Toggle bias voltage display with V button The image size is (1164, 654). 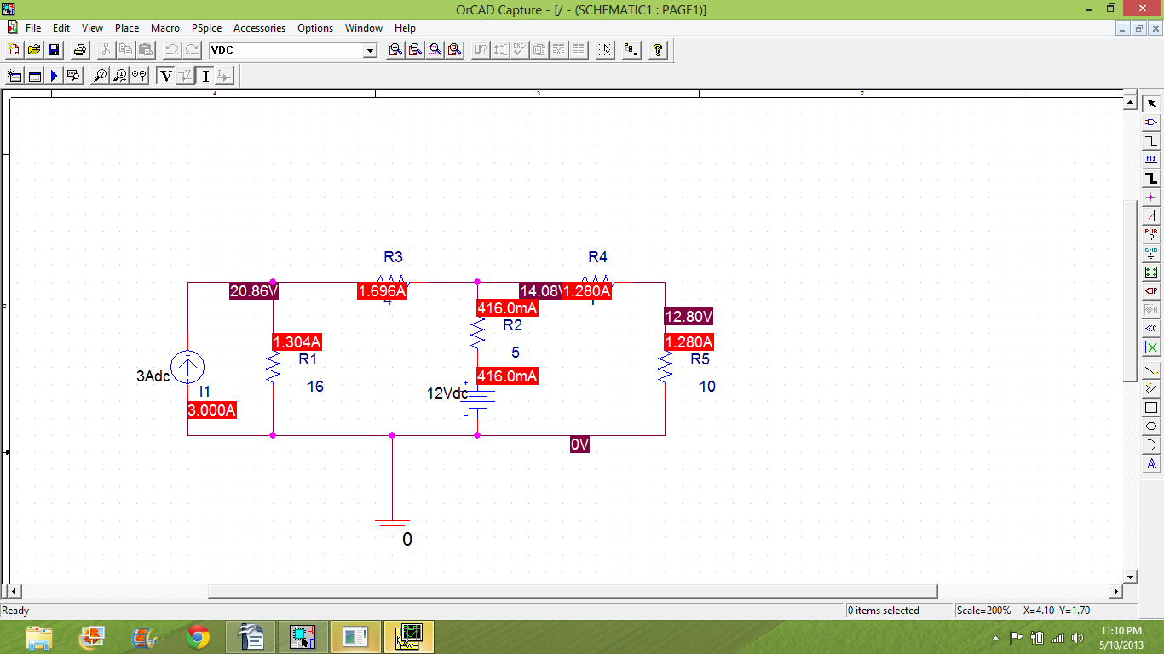[x=164, y=75]
